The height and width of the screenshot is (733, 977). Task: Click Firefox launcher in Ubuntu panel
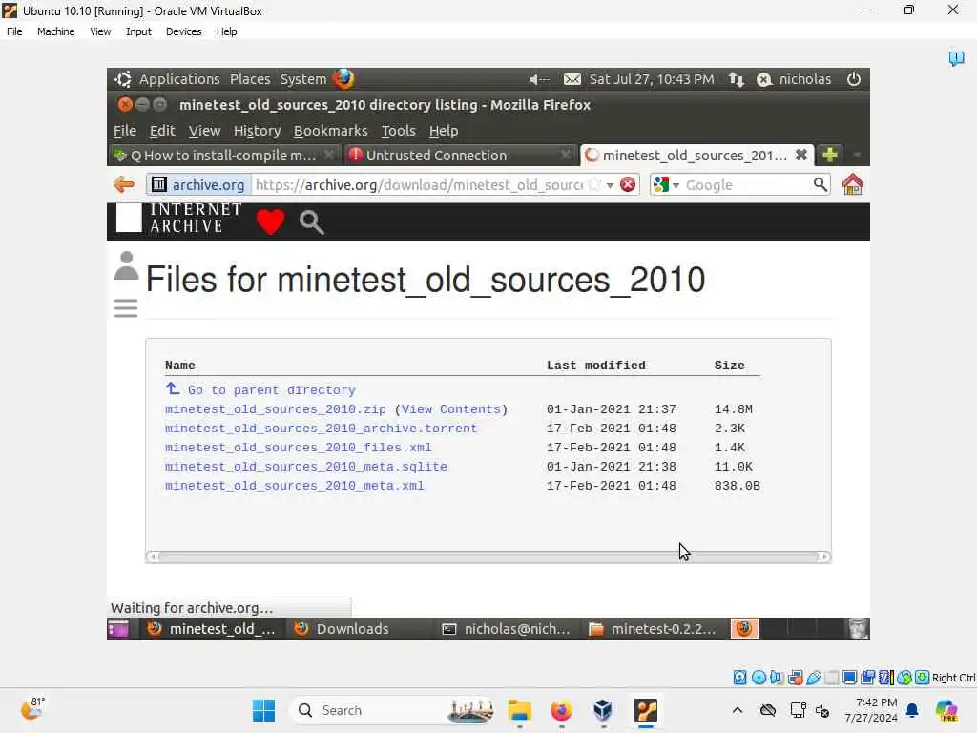click(343, 79)
